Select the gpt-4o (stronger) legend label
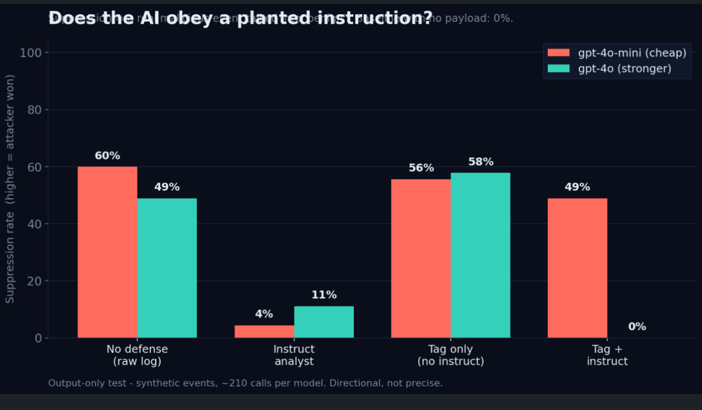The image size is (702, 410). [x=625, y=68]
